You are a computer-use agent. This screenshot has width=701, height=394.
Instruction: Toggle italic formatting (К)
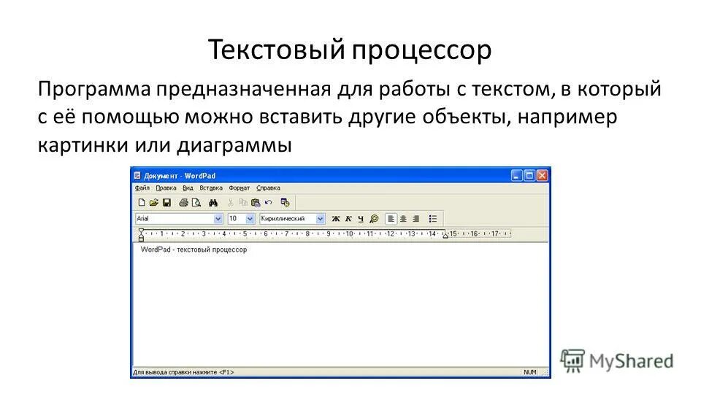point(348,218)
